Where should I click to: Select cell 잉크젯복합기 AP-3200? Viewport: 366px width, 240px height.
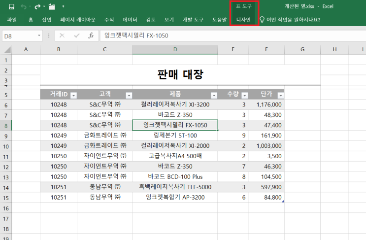(x=175, y=197)
